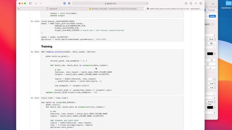Viewport: 232px width, 130px height.
Task: Click the pinned Google tab icon
Action: point(18,9)
